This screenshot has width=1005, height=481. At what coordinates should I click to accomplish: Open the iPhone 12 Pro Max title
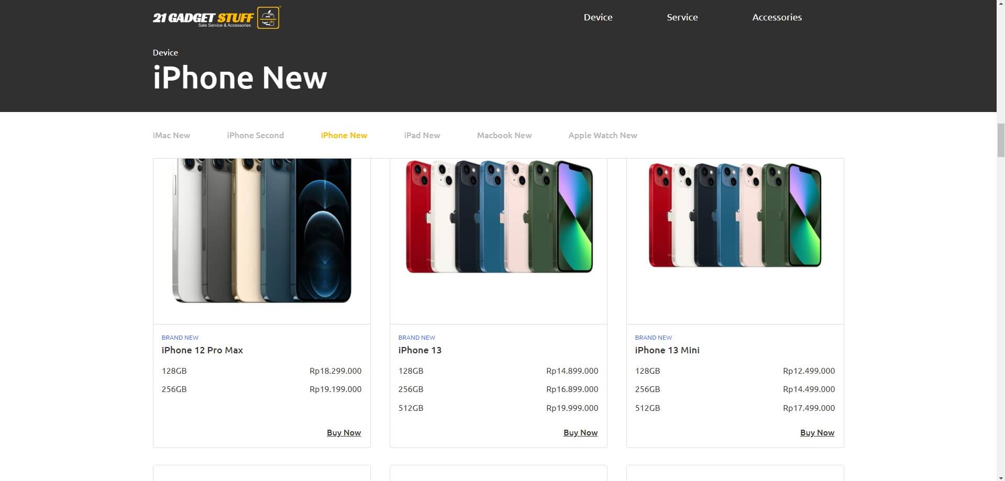[x=202, y=350]
